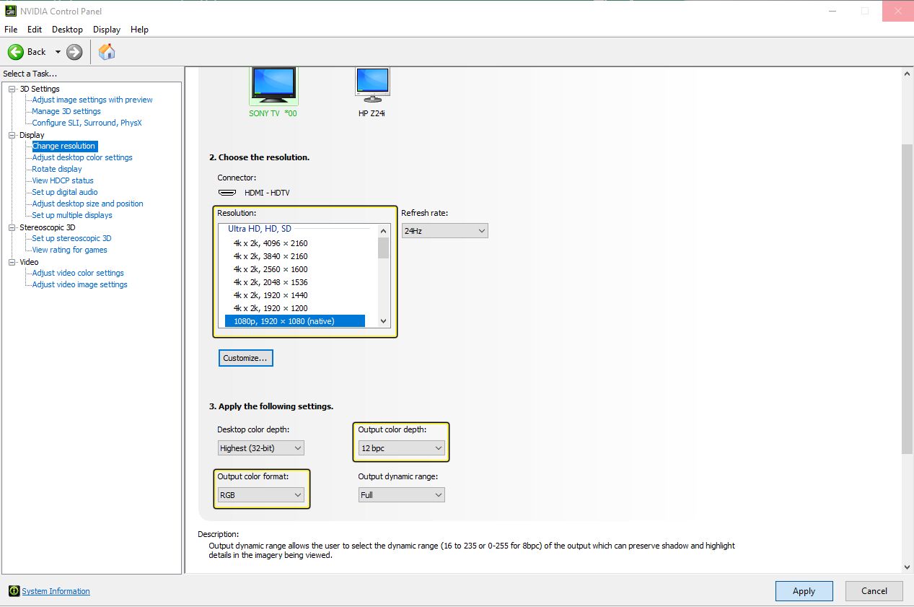Open Set up digital audio
The image size is (914, 607).
(65, 192)
